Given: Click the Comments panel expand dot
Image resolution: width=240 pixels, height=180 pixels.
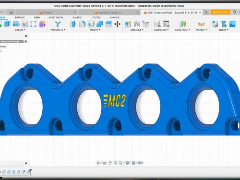Looking at the screenshot, I should 26,163.
